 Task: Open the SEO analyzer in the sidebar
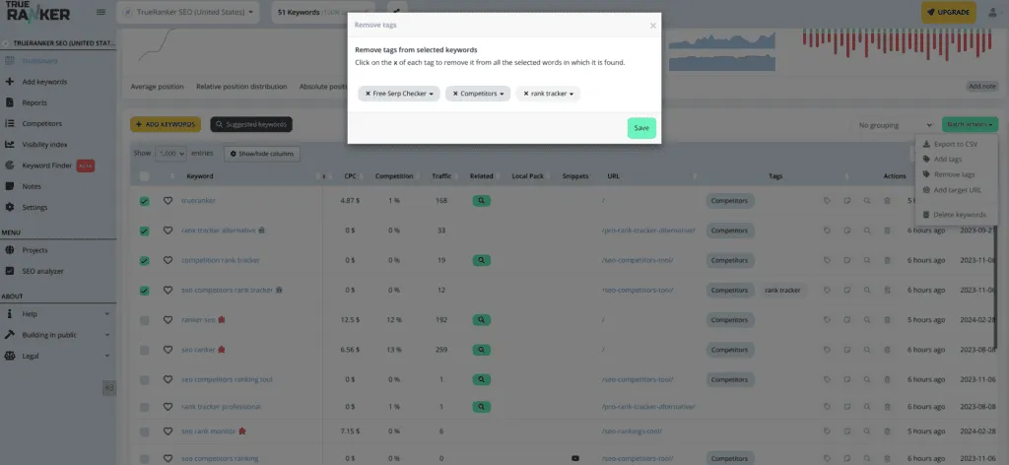42,271
